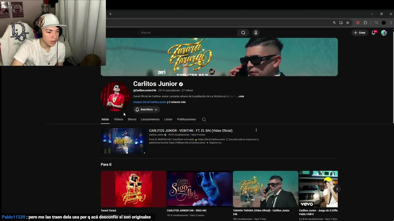Minimize the browser window

tap(372, 14)
